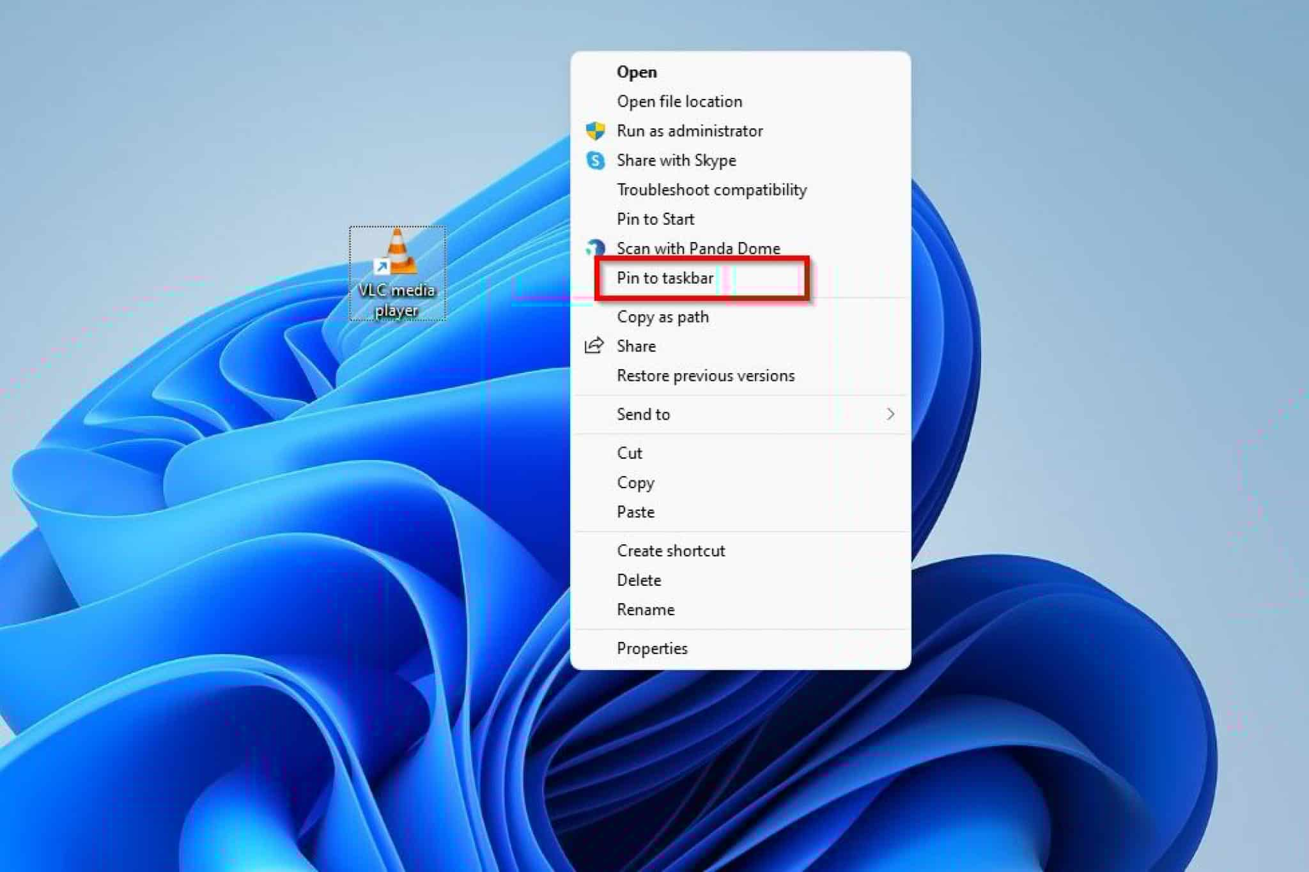Select Restore previous versions option
The image size is (1309, 872).
click(706, 375)
